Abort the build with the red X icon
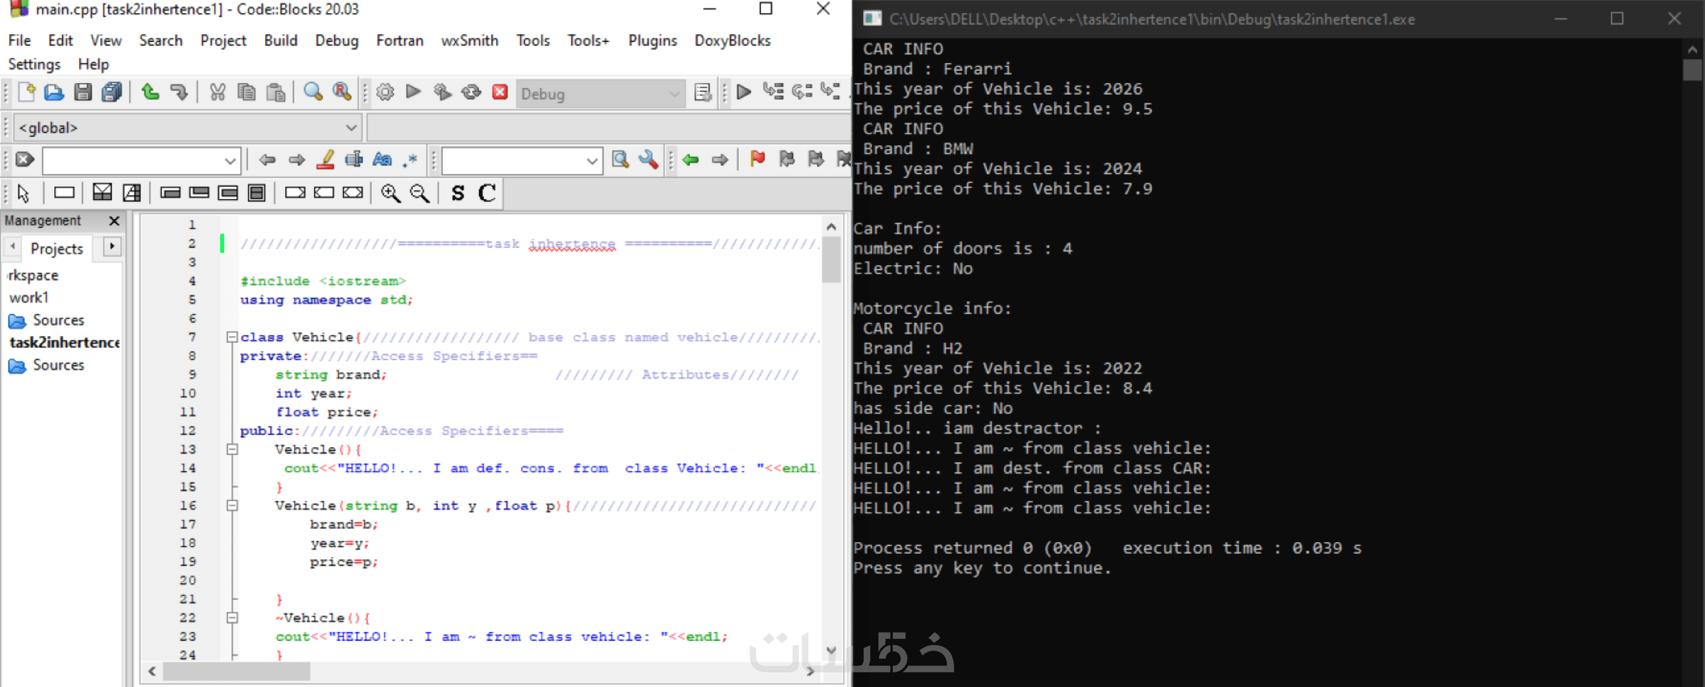 point(500,92)
